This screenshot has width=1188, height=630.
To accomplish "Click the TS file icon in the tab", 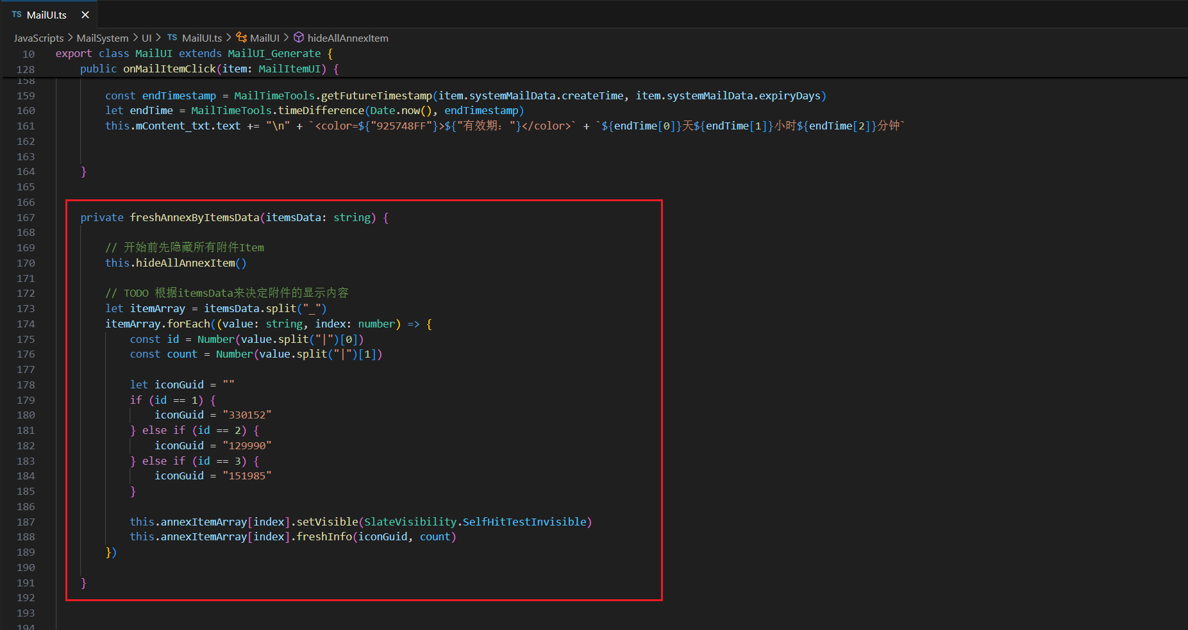I will point(17,14).
